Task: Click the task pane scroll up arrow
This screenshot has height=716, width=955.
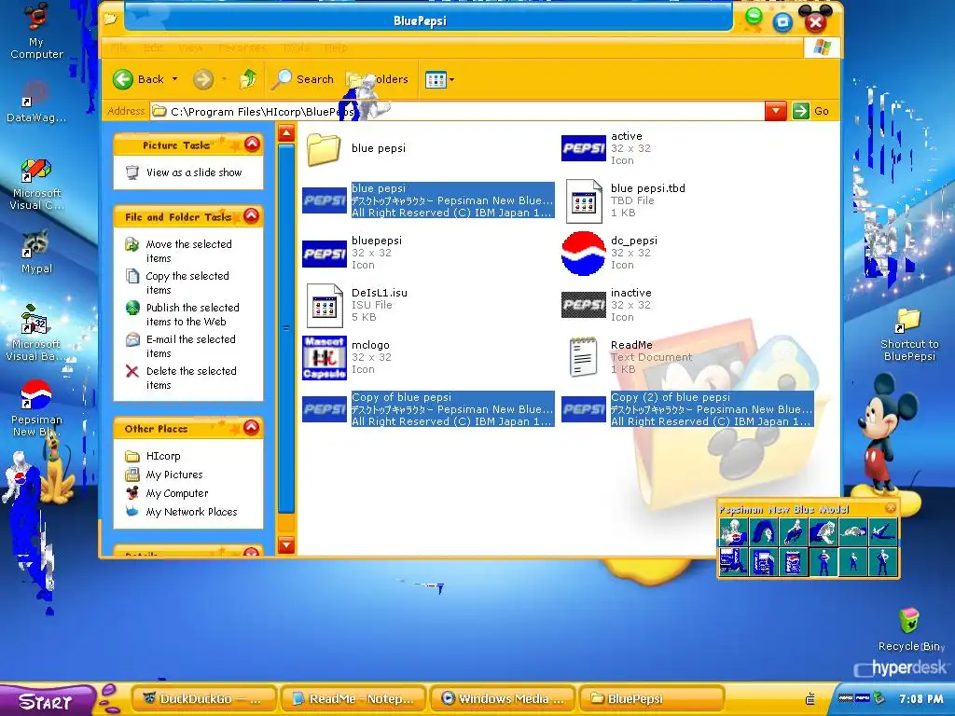Action: [286, 133]
